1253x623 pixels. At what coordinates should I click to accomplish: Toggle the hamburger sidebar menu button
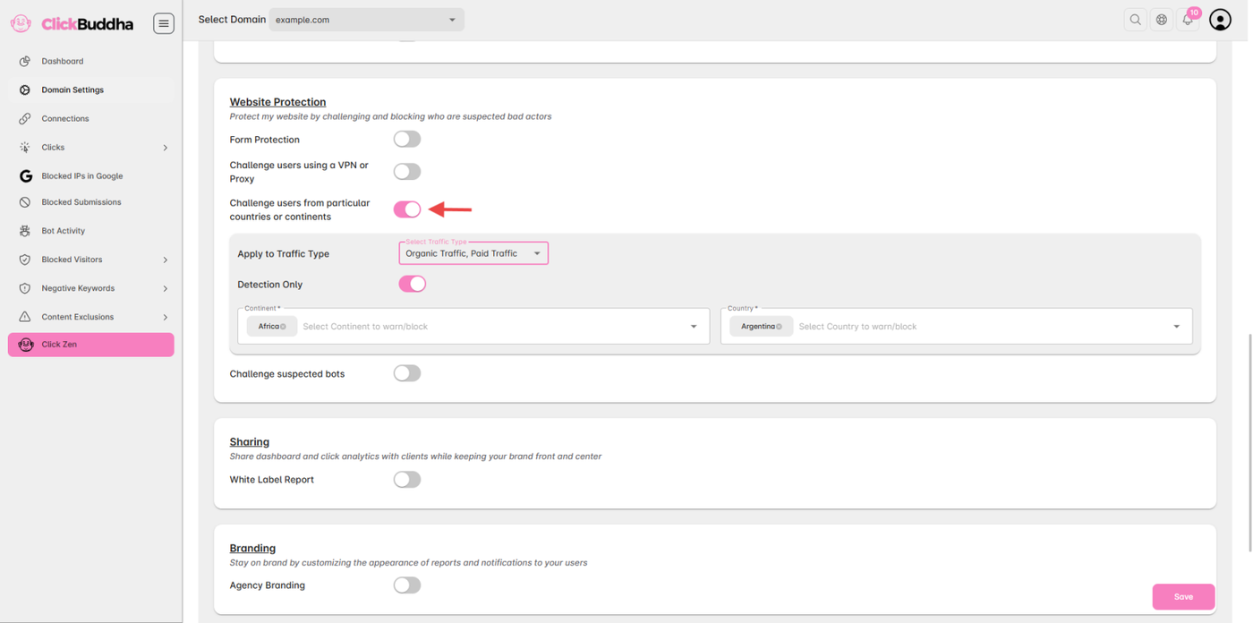coord(164,24)
